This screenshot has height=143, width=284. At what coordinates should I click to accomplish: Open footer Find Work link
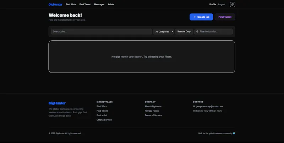(x=102, y=106)
